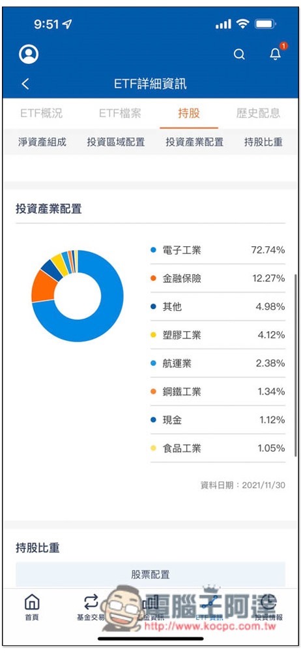Screen dimensions: 301x653
Task: Switch to ETF檔案 tab
Action: pyautogui.click(x=120, y=113)
